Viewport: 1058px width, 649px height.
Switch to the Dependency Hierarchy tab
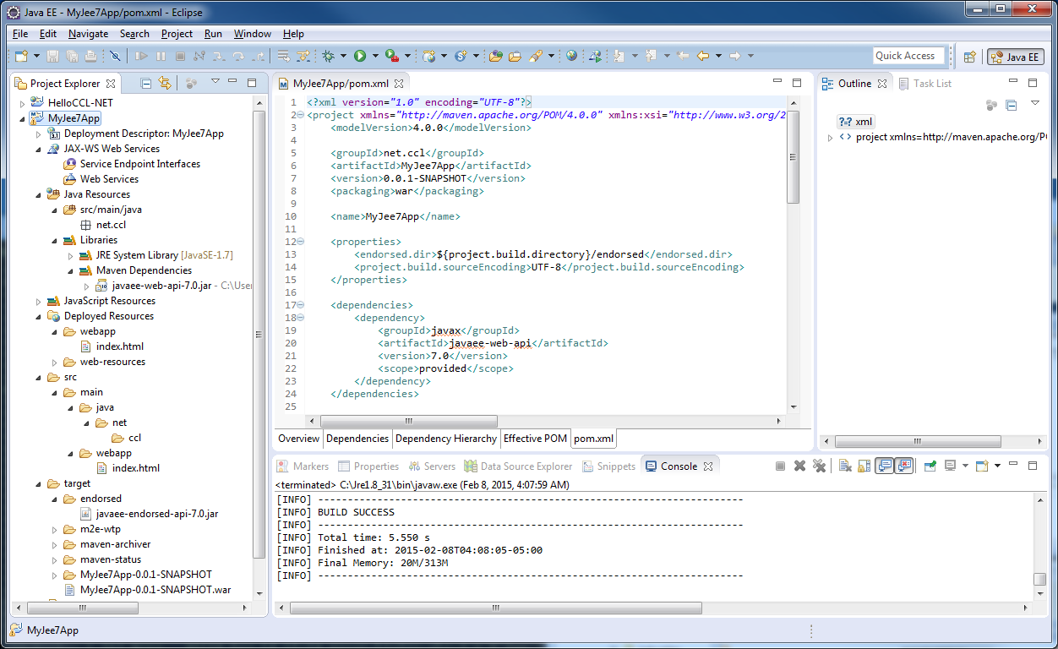[445, 439]
